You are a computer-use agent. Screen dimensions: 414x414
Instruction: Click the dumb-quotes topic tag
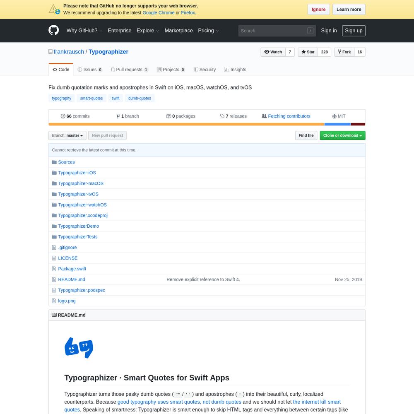click(x=140, y=98)
